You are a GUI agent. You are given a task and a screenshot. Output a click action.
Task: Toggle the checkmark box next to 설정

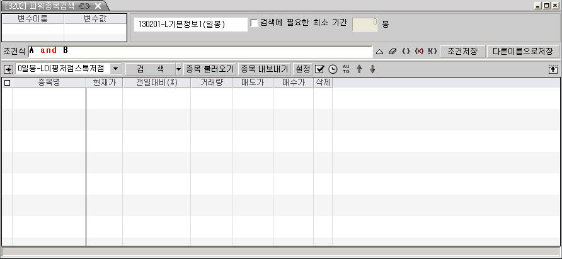[320, 69]
